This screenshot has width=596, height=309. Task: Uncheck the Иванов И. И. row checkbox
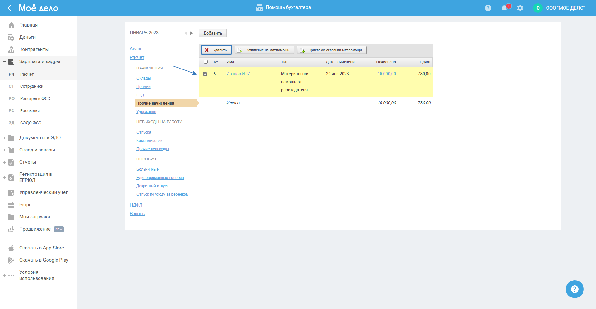click(x=206, y=74)
